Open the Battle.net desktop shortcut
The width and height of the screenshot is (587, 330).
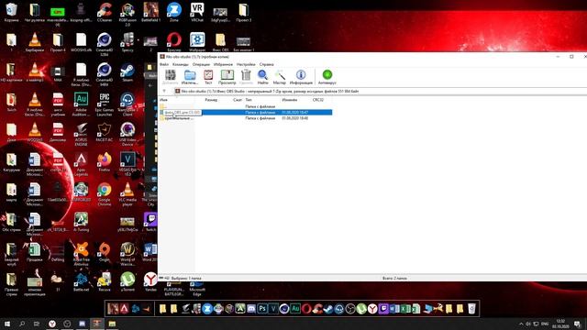coord(82,281)
